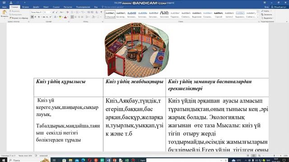The height and width of the screenshot is (162, 289).
Task: Switch to the Mailings (Рассылки) tab
Action: [68, 7]
